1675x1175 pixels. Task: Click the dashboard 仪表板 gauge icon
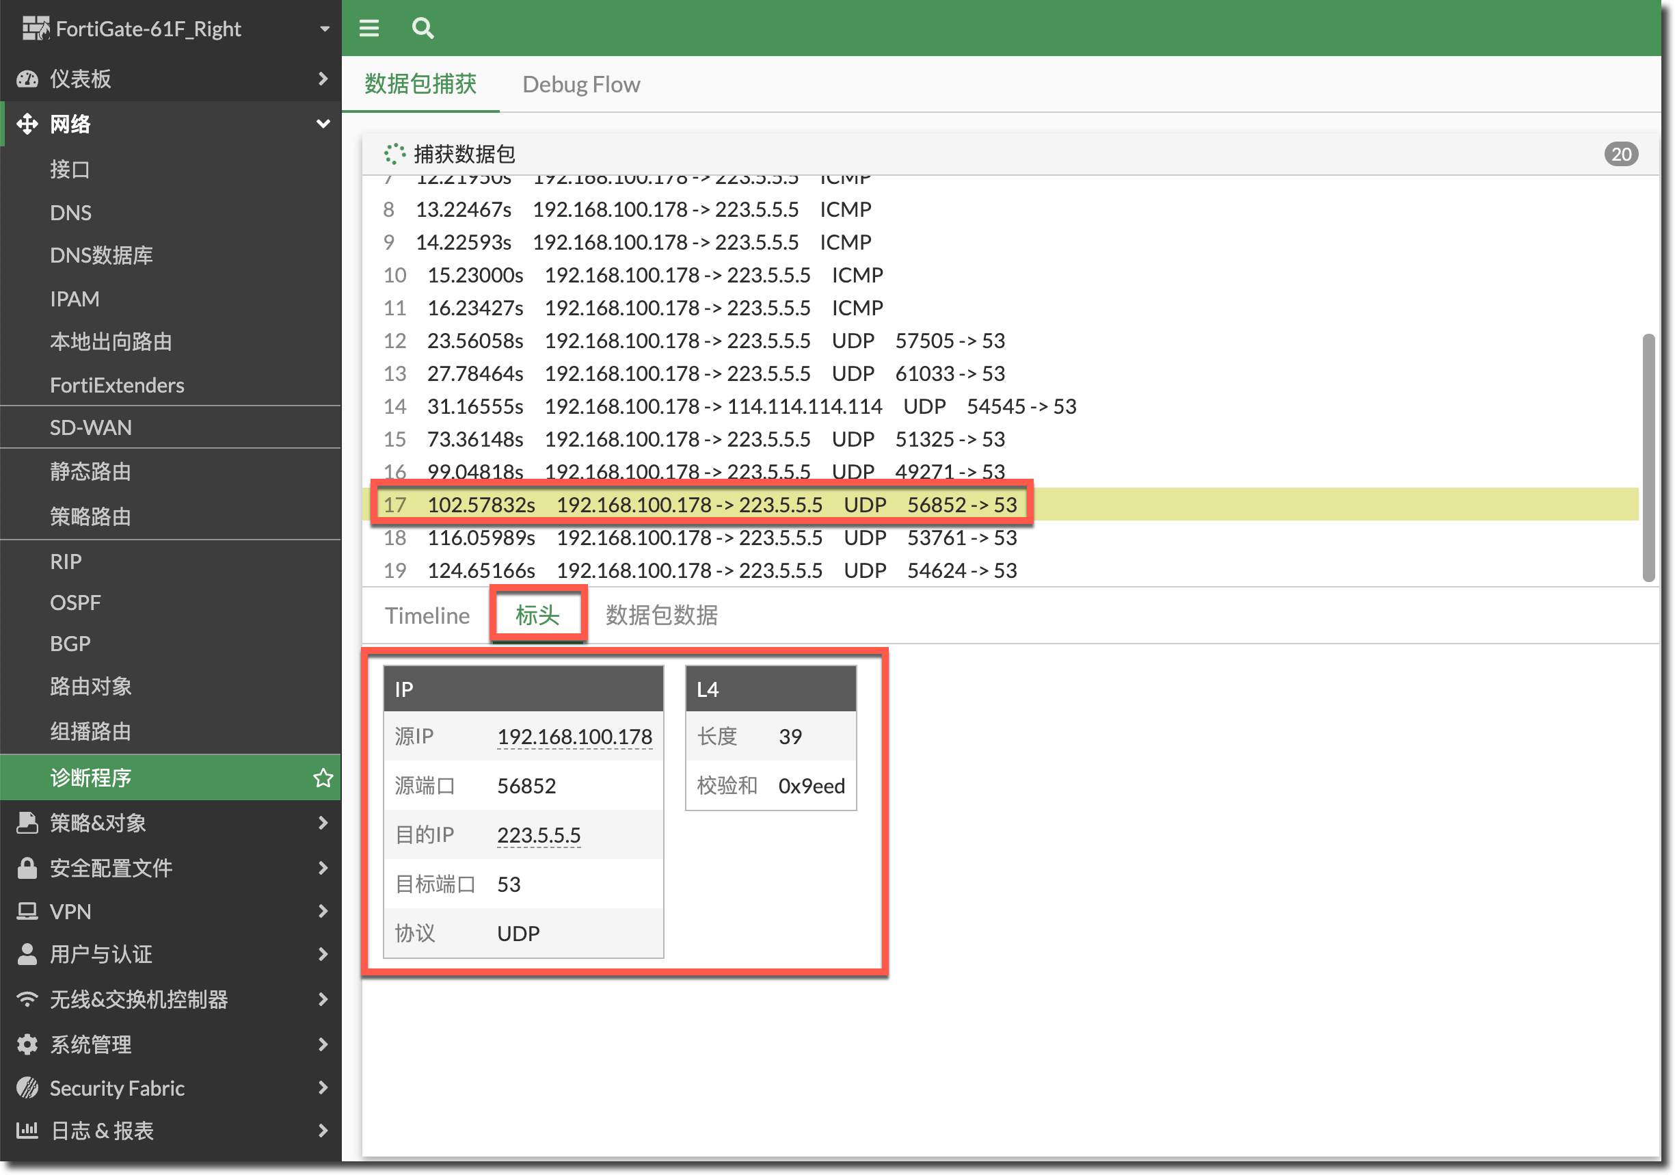(x=27, y=79)
